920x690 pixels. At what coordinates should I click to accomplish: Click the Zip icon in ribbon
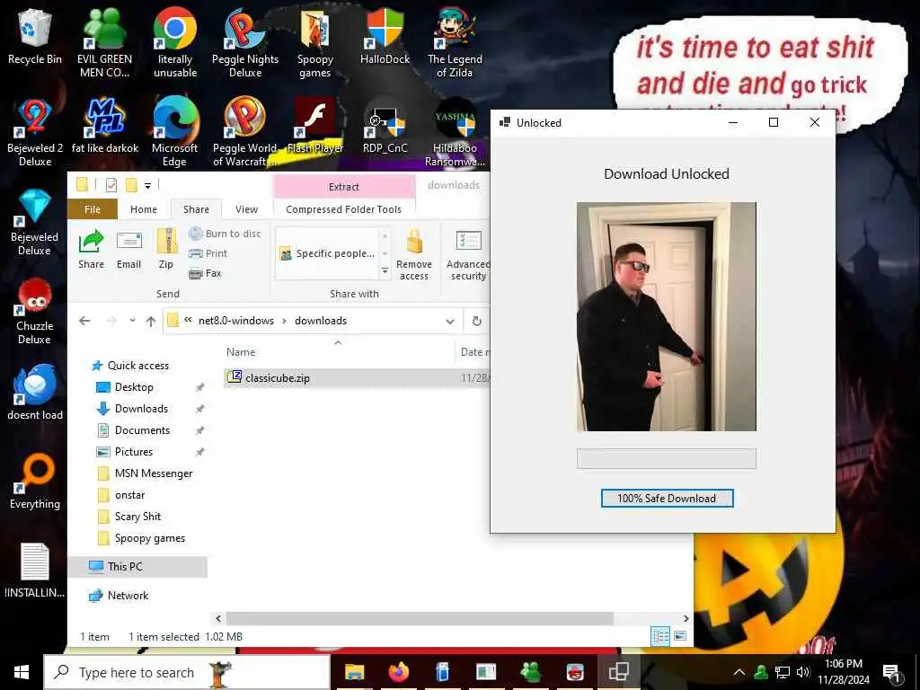[x=166, y=250]
